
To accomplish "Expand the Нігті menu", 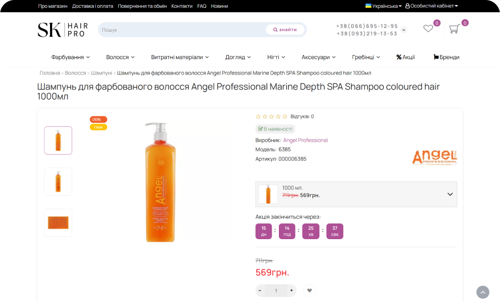I will 276,57.
